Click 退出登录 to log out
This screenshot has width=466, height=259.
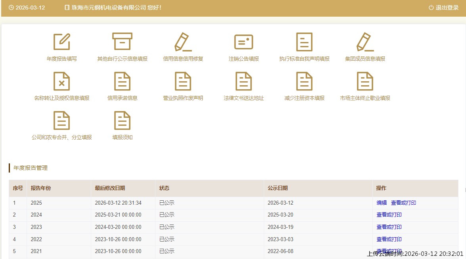tap(444, 8)
